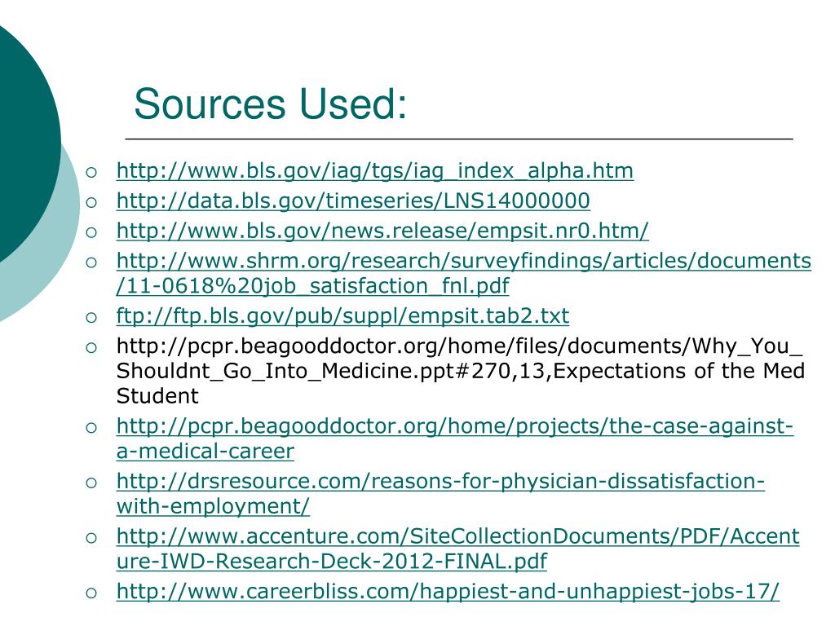Open the data.bls.gov LNS14000000 timeseries link
Screen dimensions: 835x626
[x=353, y=201]
